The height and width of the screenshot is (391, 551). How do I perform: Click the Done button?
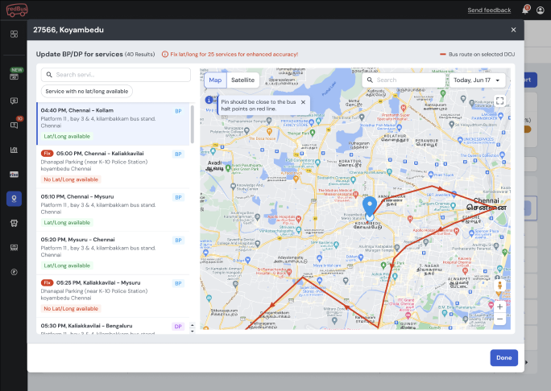[504, 358]
